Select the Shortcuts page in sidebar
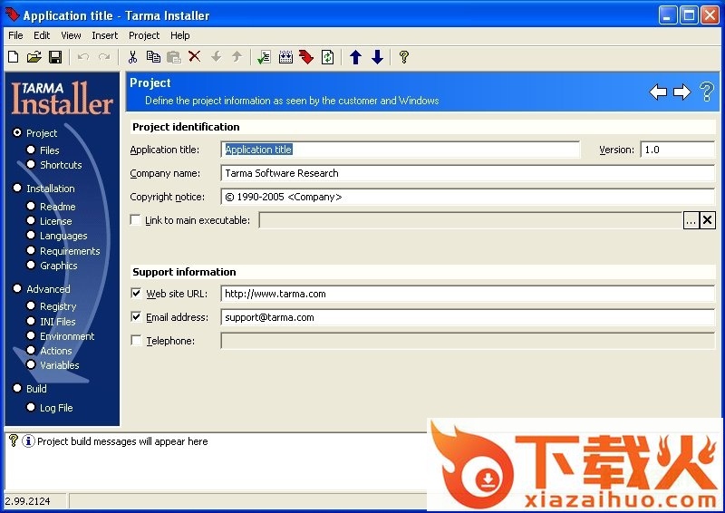The image size is (725, 513). [x=54, y=165]
